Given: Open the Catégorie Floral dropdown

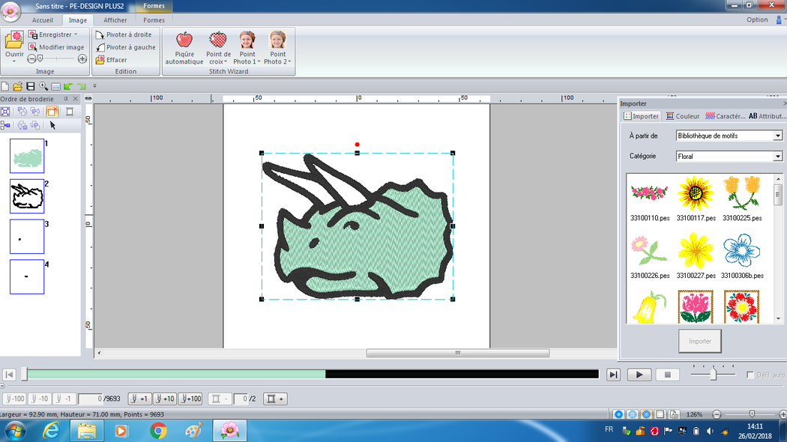Looking at the screenshot, I should click(777, 157).
